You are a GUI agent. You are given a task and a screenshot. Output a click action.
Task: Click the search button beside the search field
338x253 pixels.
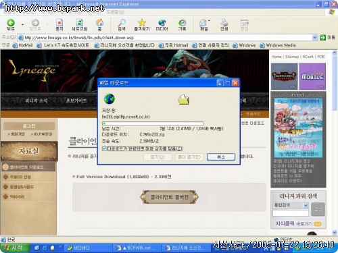(x=318, y=209)
